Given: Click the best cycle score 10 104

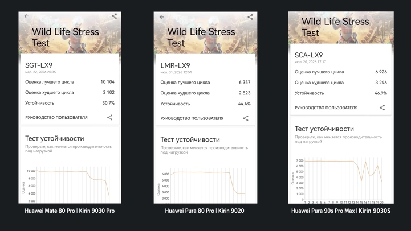Looking at the screenshot, I should click(x=108, y=82).
